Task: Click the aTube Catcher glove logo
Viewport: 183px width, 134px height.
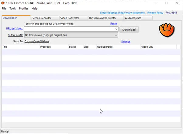Action: coord(167,30)
